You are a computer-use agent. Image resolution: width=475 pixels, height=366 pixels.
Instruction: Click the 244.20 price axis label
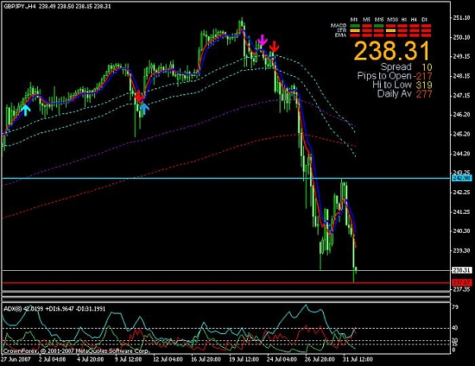(x=461, y=154)
